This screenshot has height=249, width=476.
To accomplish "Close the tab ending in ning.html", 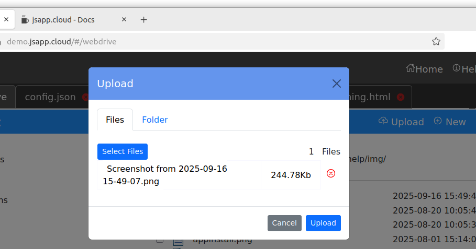I will pos(401,97).
